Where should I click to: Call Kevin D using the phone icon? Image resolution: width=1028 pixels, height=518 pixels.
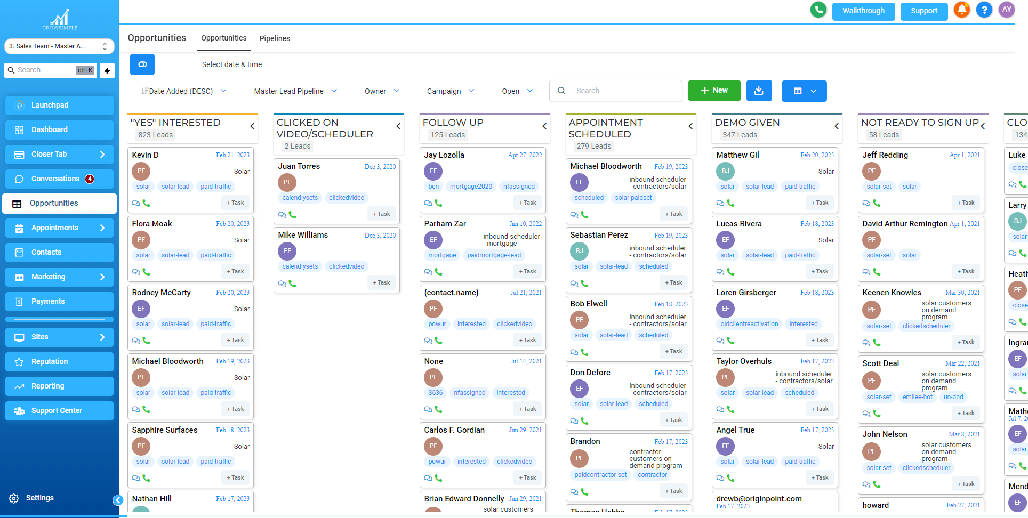pyautogui.click(x=147, y=203)
